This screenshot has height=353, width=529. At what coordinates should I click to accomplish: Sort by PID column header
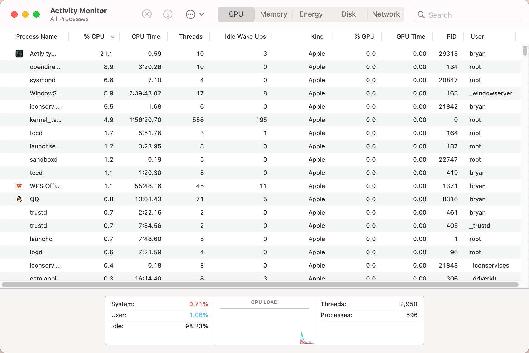pos(451,36)
